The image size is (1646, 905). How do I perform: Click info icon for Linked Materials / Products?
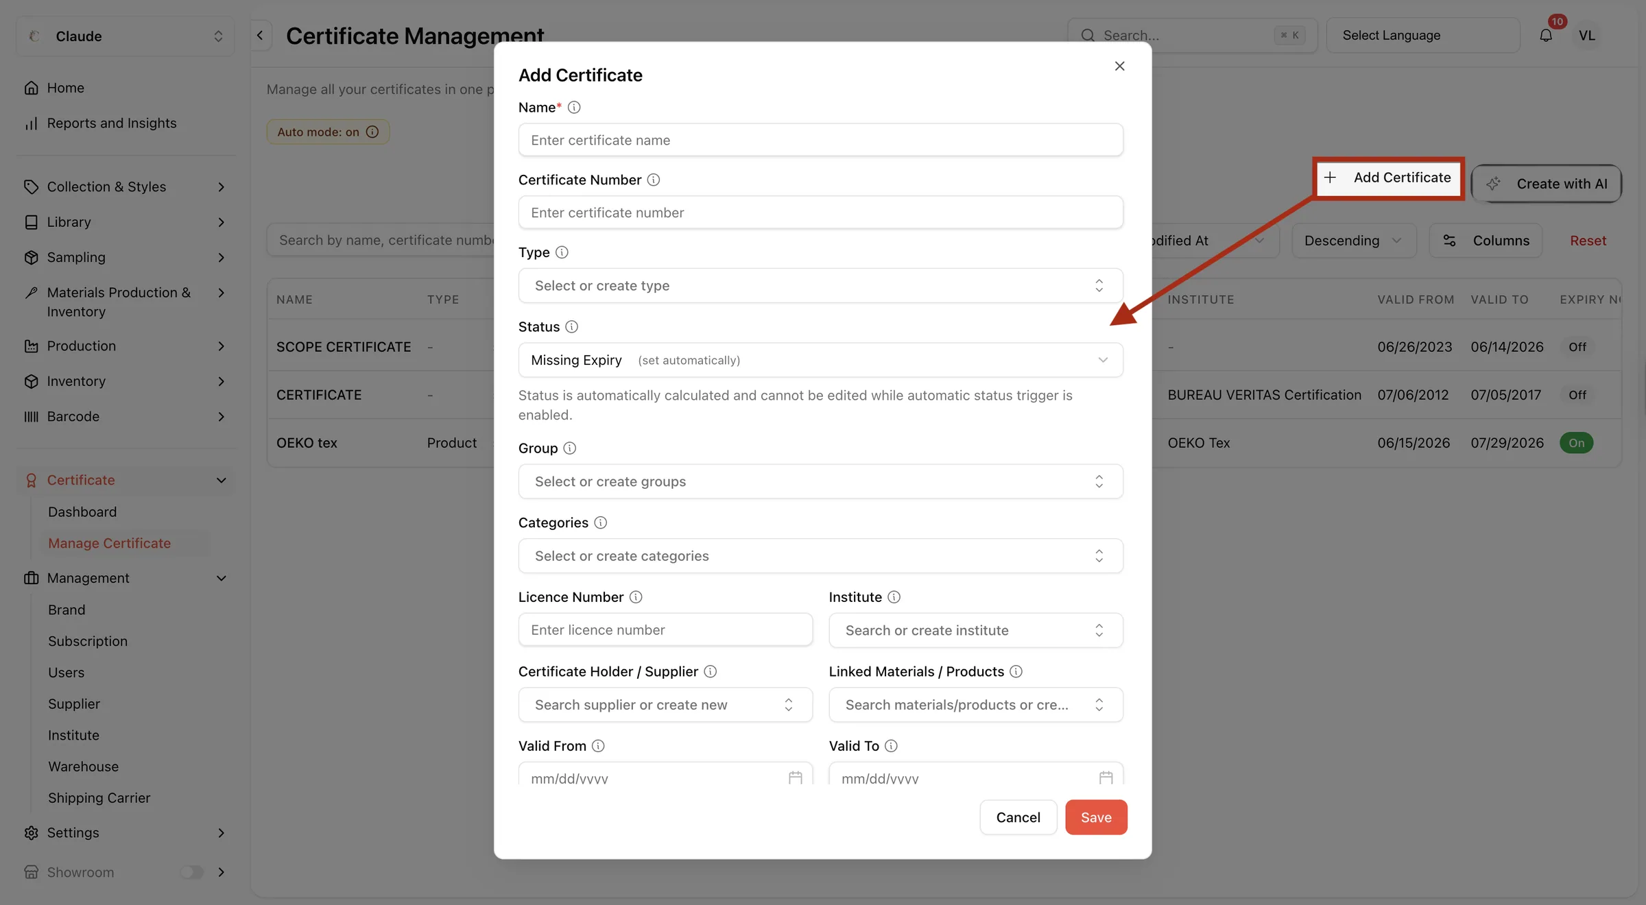pos(1016,672)
